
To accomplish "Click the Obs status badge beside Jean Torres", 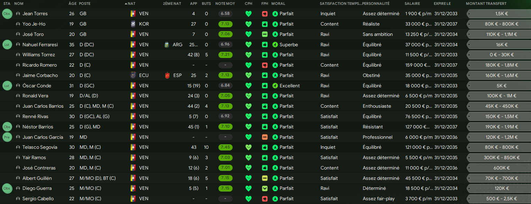I will pos(7,14).
